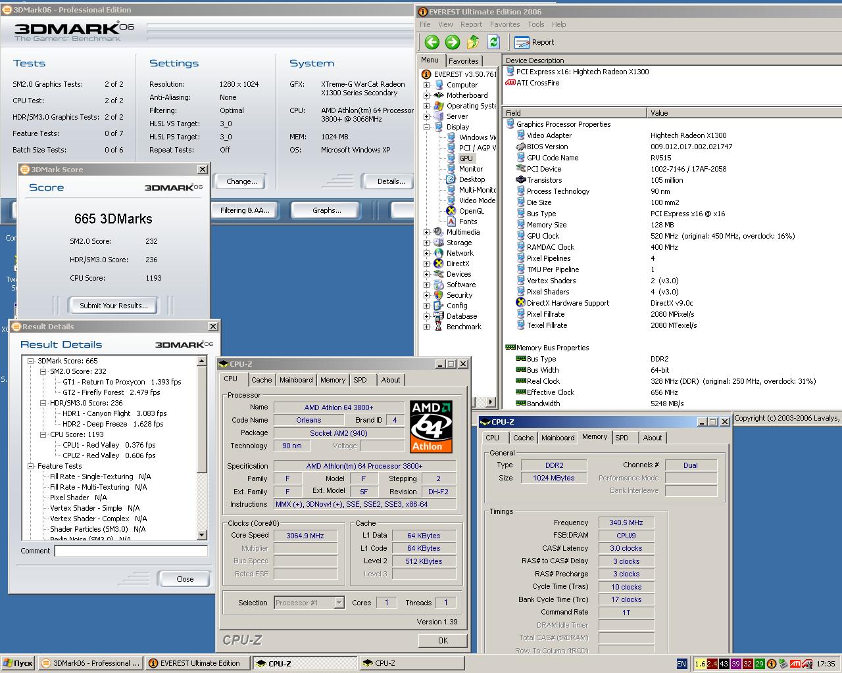Click the PCI Device field row
842x673 pixels.
[x=671, y=169]
